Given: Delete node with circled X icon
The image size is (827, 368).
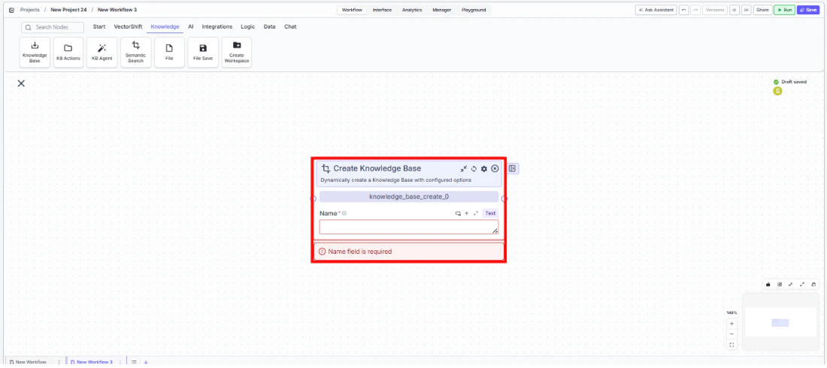Looking at the screenshot, I should 495,169.
